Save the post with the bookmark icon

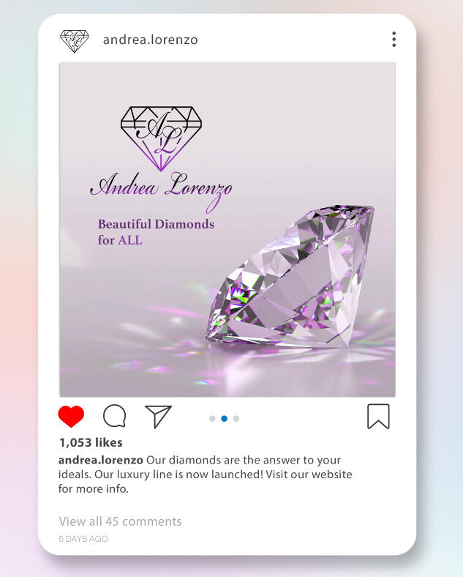378,416
